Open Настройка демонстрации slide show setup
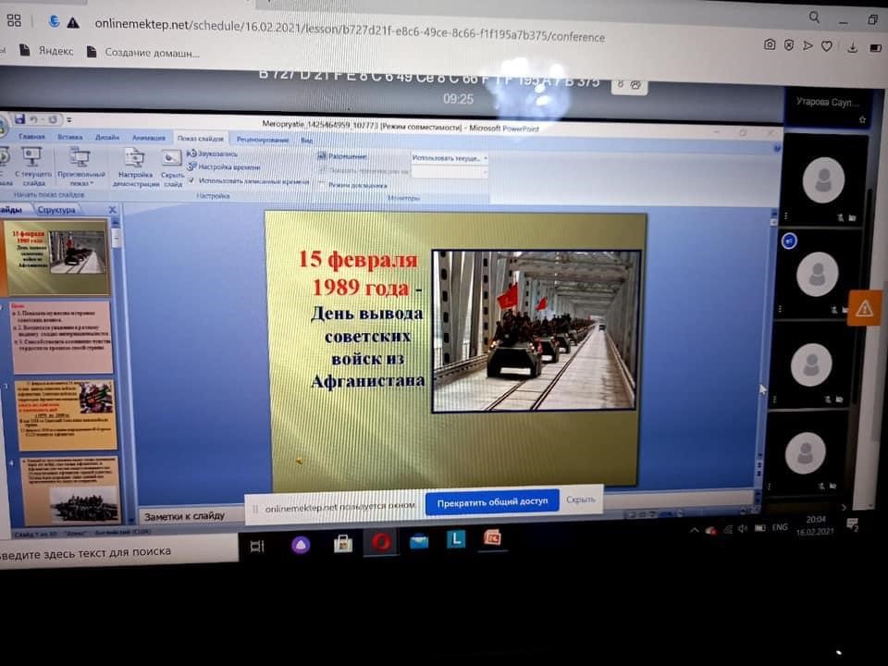This screenshot has width=888, height=666. tap(135, 167)
